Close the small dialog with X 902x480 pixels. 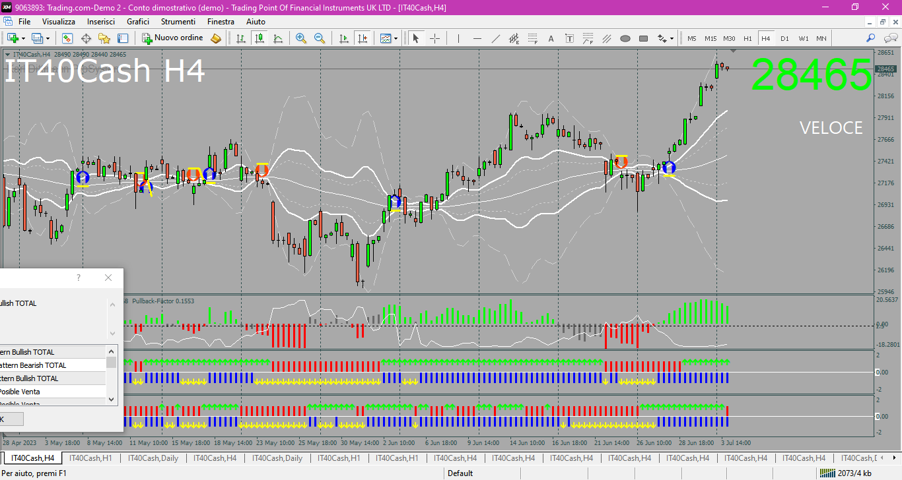point(108,278)
